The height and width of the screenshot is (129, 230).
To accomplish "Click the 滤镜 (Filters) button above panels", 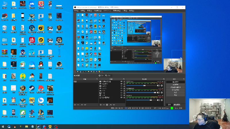I will pos(108,75).
